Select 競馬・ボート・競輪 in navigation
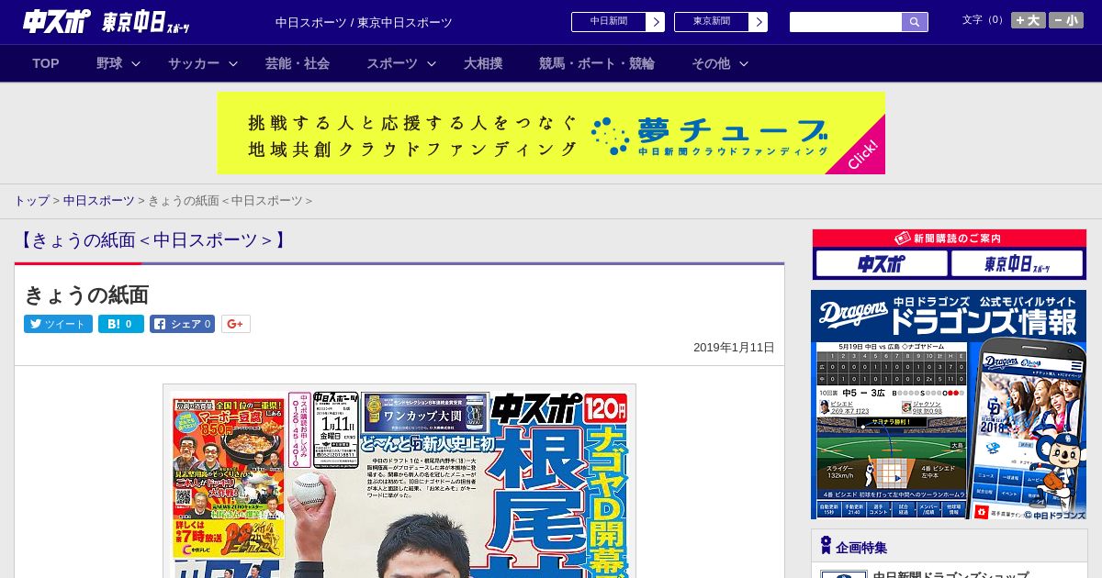This screenshot has height=578, width=1102. 597,63
